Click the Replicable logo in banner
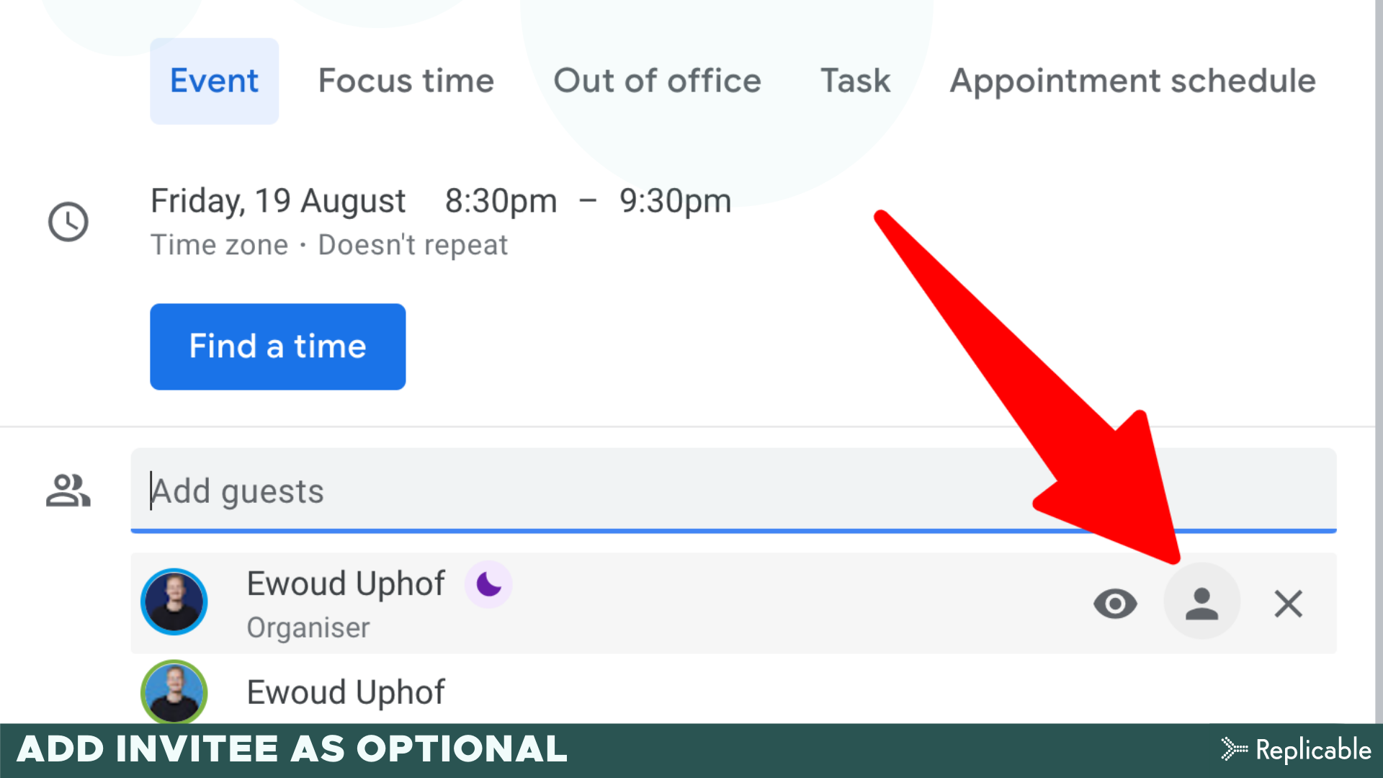The width and height of the screenshot is (1383, 778). (x=1297, y=750)
